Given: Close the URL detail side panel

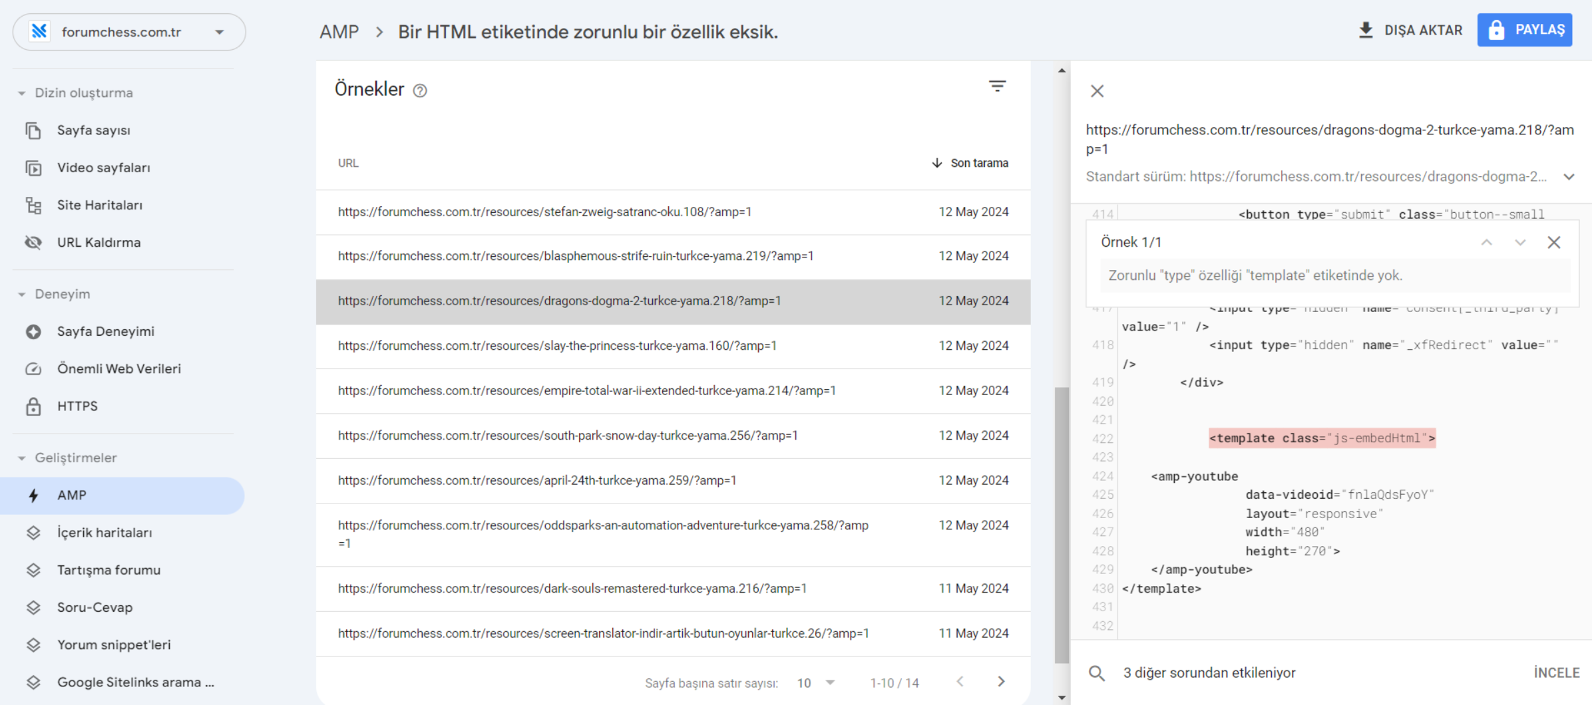Looking at the screenshot, I should (x=1097, y=91).
